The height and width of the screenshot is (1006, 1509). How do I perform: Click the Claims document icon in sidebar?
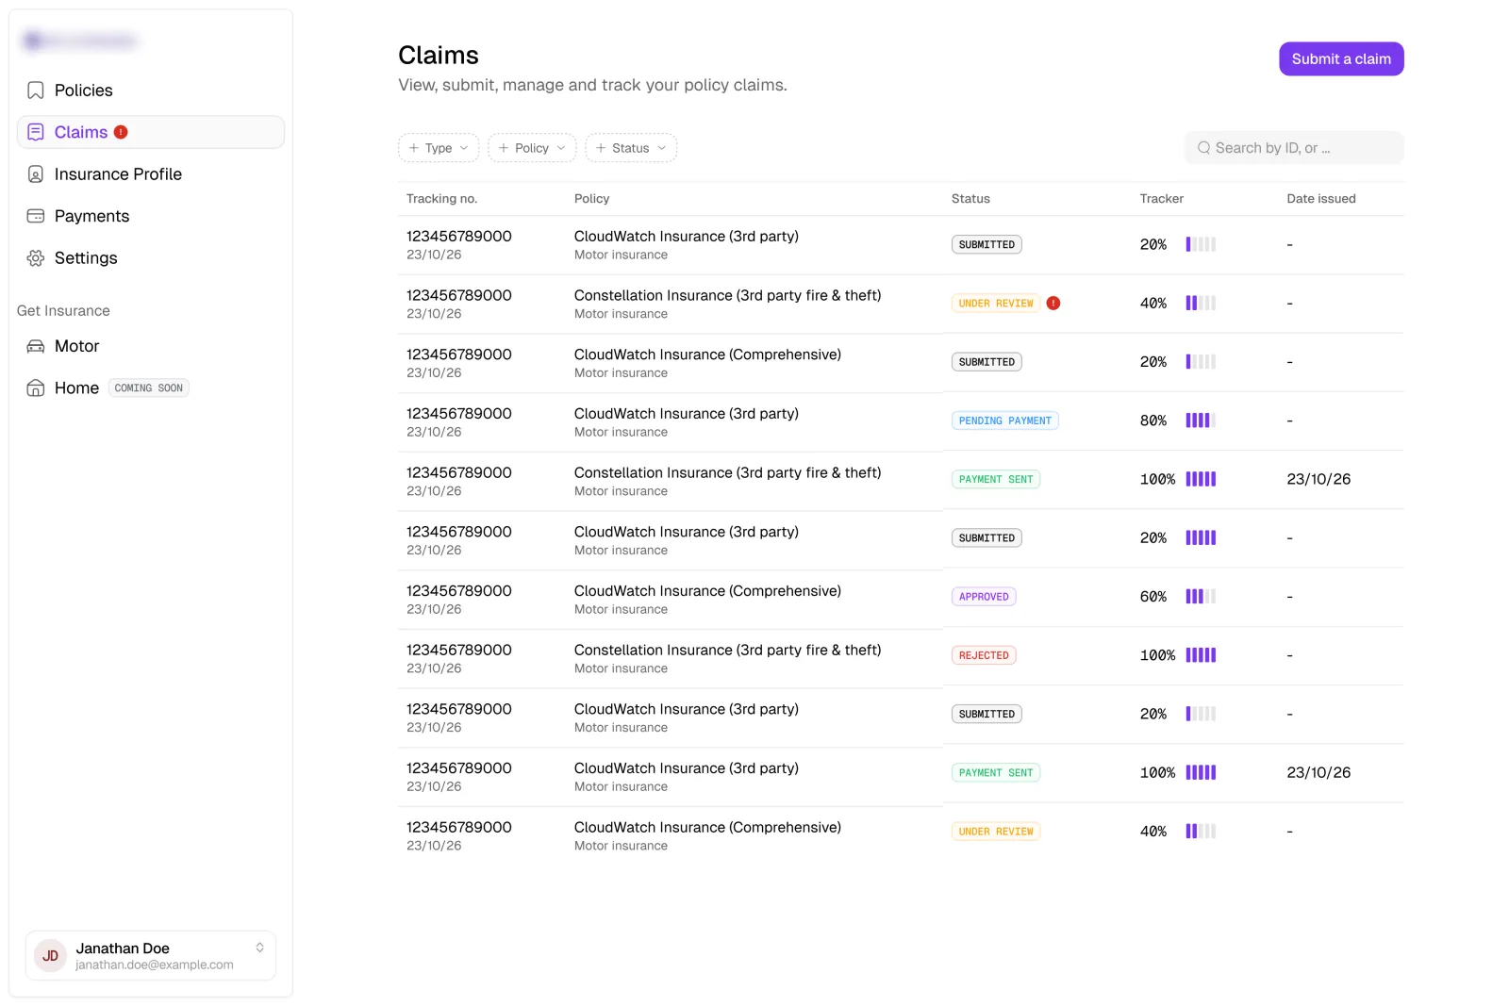click(x=36, y=132)
